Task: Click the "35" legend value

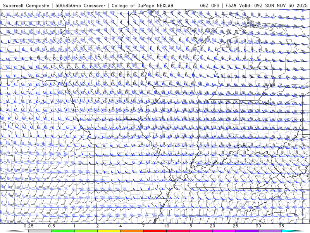Action: coord(281,226)
